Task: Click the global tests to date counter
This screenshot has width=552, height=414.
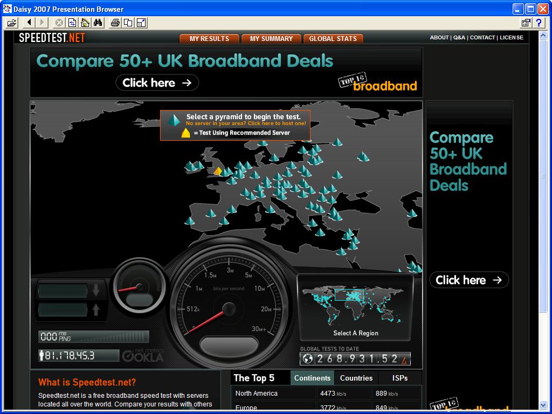Action: (x=355, y=358)
